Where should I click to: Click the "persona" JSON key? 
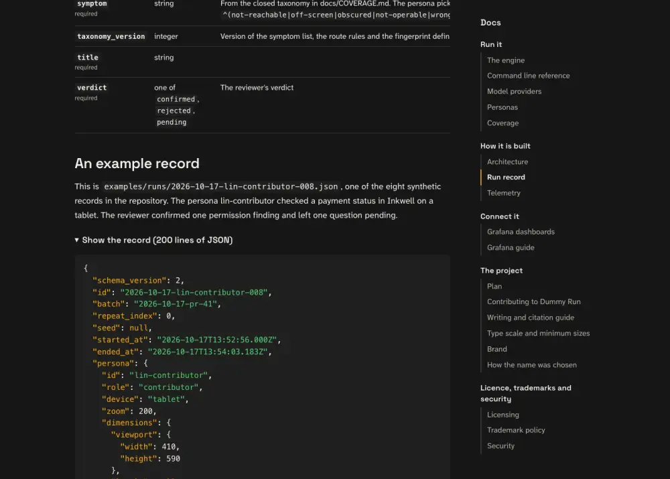pyautogui.click(x=113, y=364)
